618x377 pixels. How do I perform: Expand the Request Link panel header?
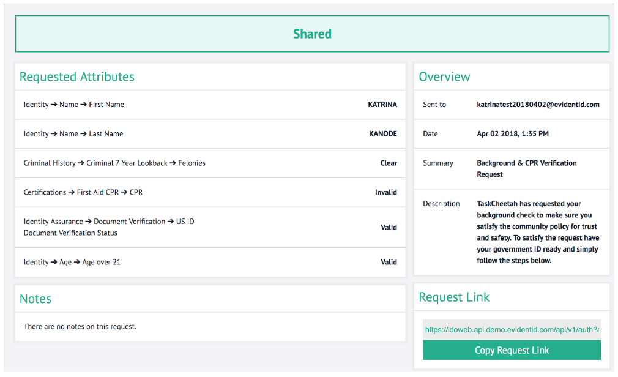tap(454, 297)
